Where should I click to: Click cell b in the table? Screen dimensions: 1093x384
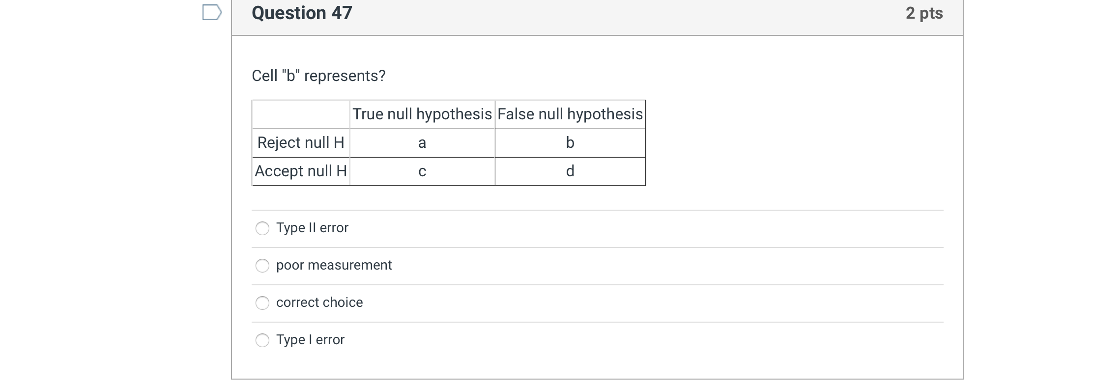coord(570,143)
